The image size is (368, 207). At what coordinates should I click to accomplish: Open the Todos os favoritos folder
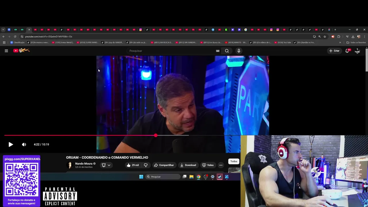pyautogui.click(x=356, y=43)
